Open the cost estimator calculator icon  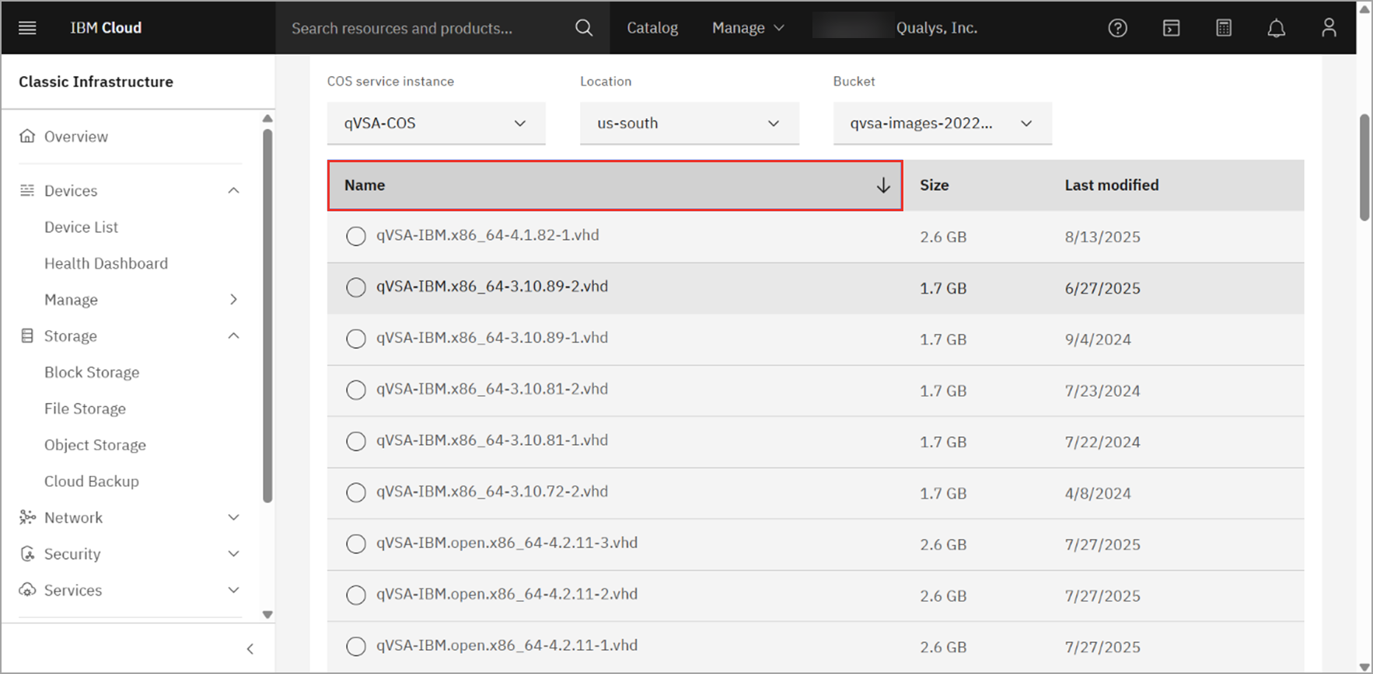(1224, 28)
